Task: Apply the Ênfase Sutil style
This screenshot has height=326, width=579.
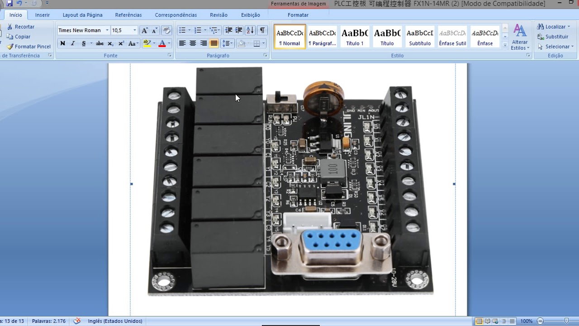Action: click(x=452, y=36)
